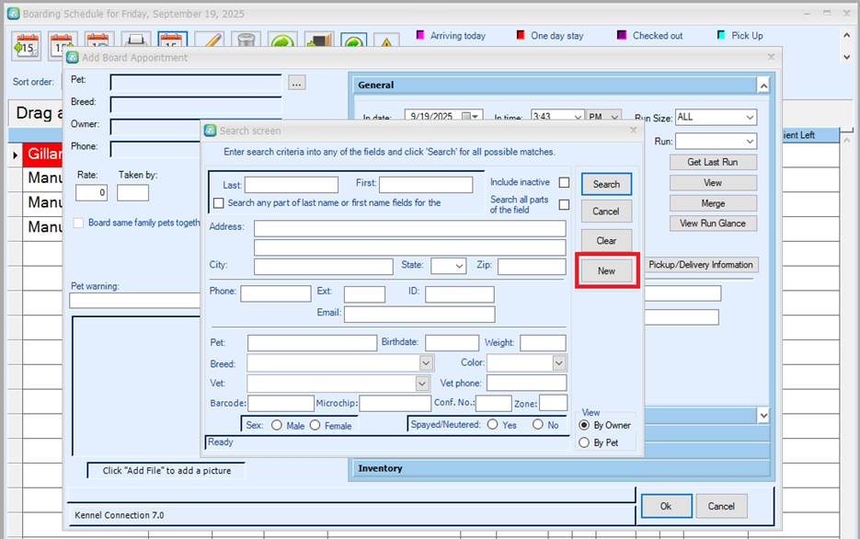Enable the Include inactive checkbox
Image resolution: width=860 pixels, height=539 pixels.
pyautogui.click(x=564, y=182)
